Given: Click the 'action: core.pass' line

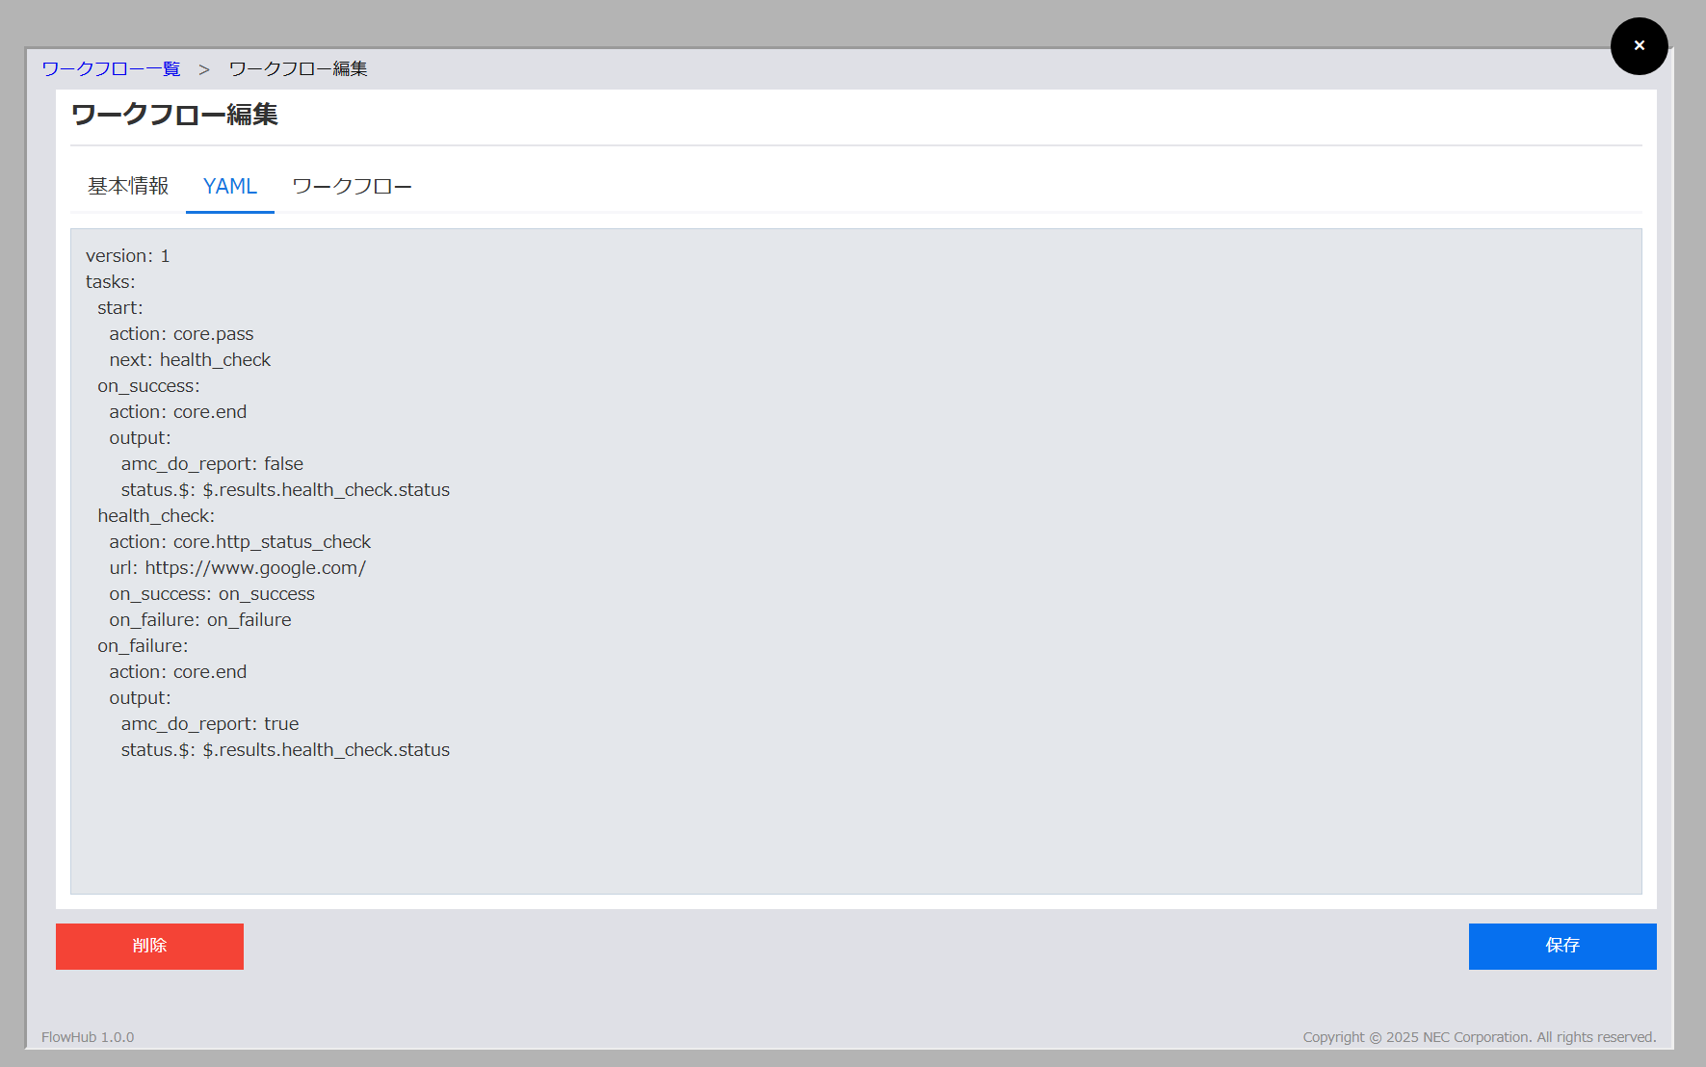Looking at the screenshot, I should point(181,334).
